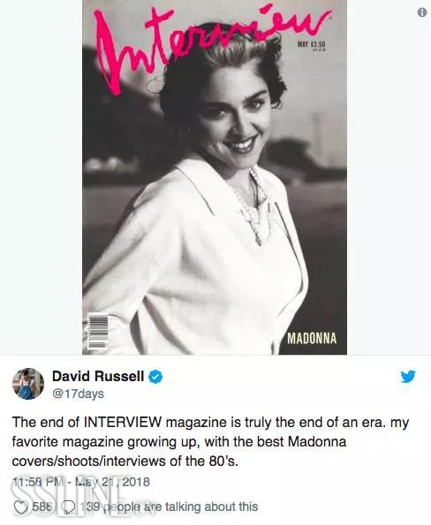
Task: Click the info icon at top right
Action: (x=422, y=12)
